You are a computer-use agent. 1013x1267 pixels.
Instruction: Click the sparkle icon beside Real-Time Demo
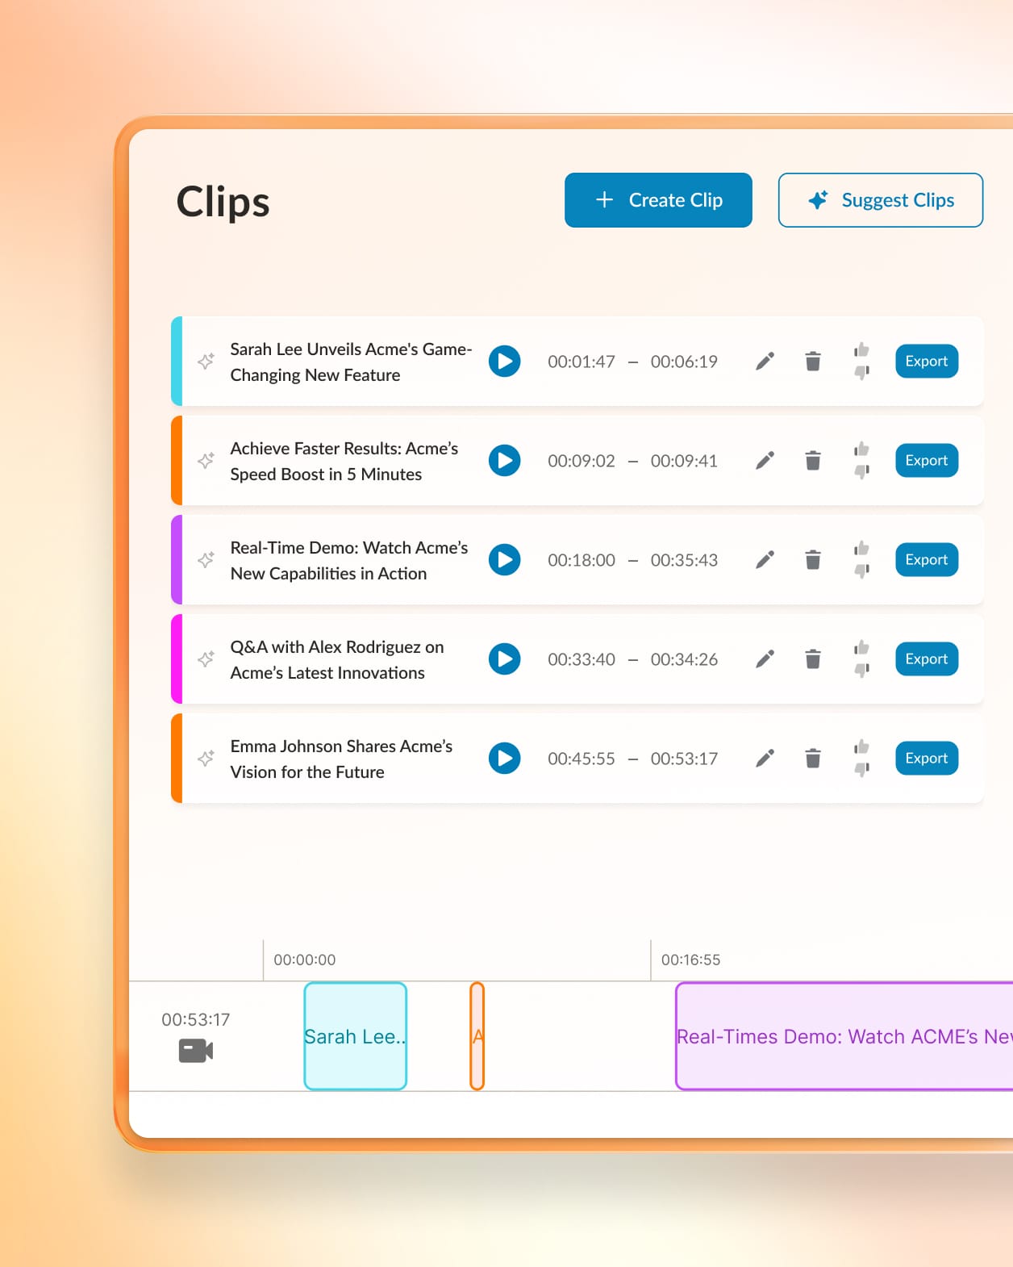206,560
